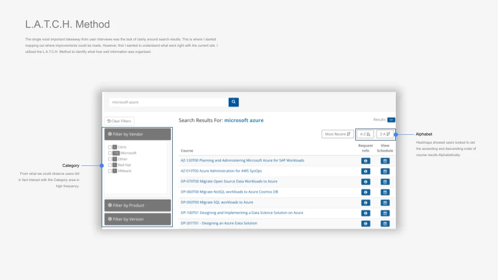Check the Other vendor checkbox

point(110,159)
